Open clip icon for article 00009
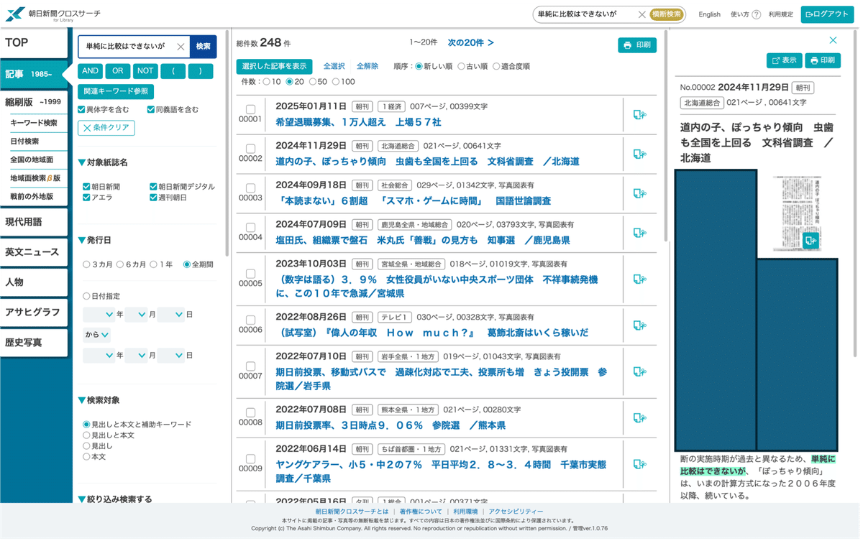The image size is (863, 541). pos(639,465)
